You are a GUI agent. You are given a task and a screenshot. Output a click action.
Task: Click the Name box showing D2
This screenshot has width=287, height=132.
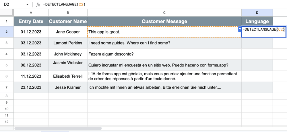pyautogui.click(x=13, y=5)
